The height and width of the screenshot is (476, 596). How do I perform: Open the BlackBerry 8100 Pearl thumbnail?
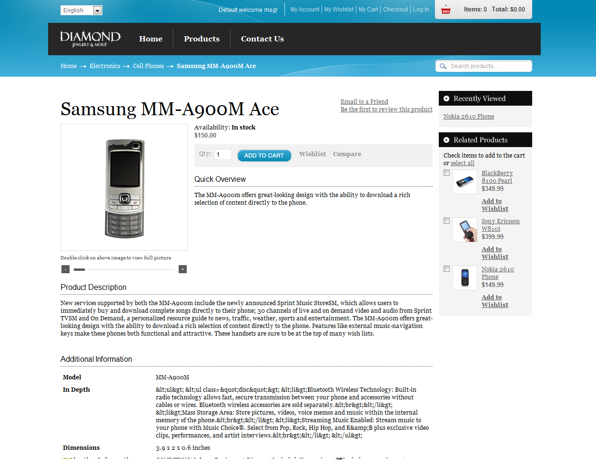465,182
